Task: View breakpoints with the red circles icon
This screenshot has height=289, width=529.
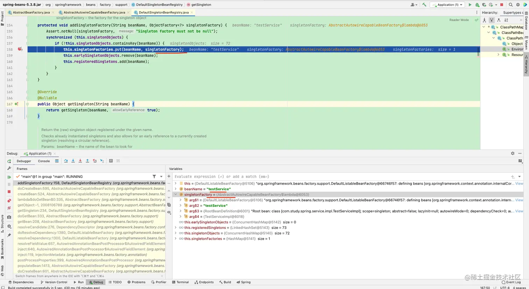Action: [9, 201]
